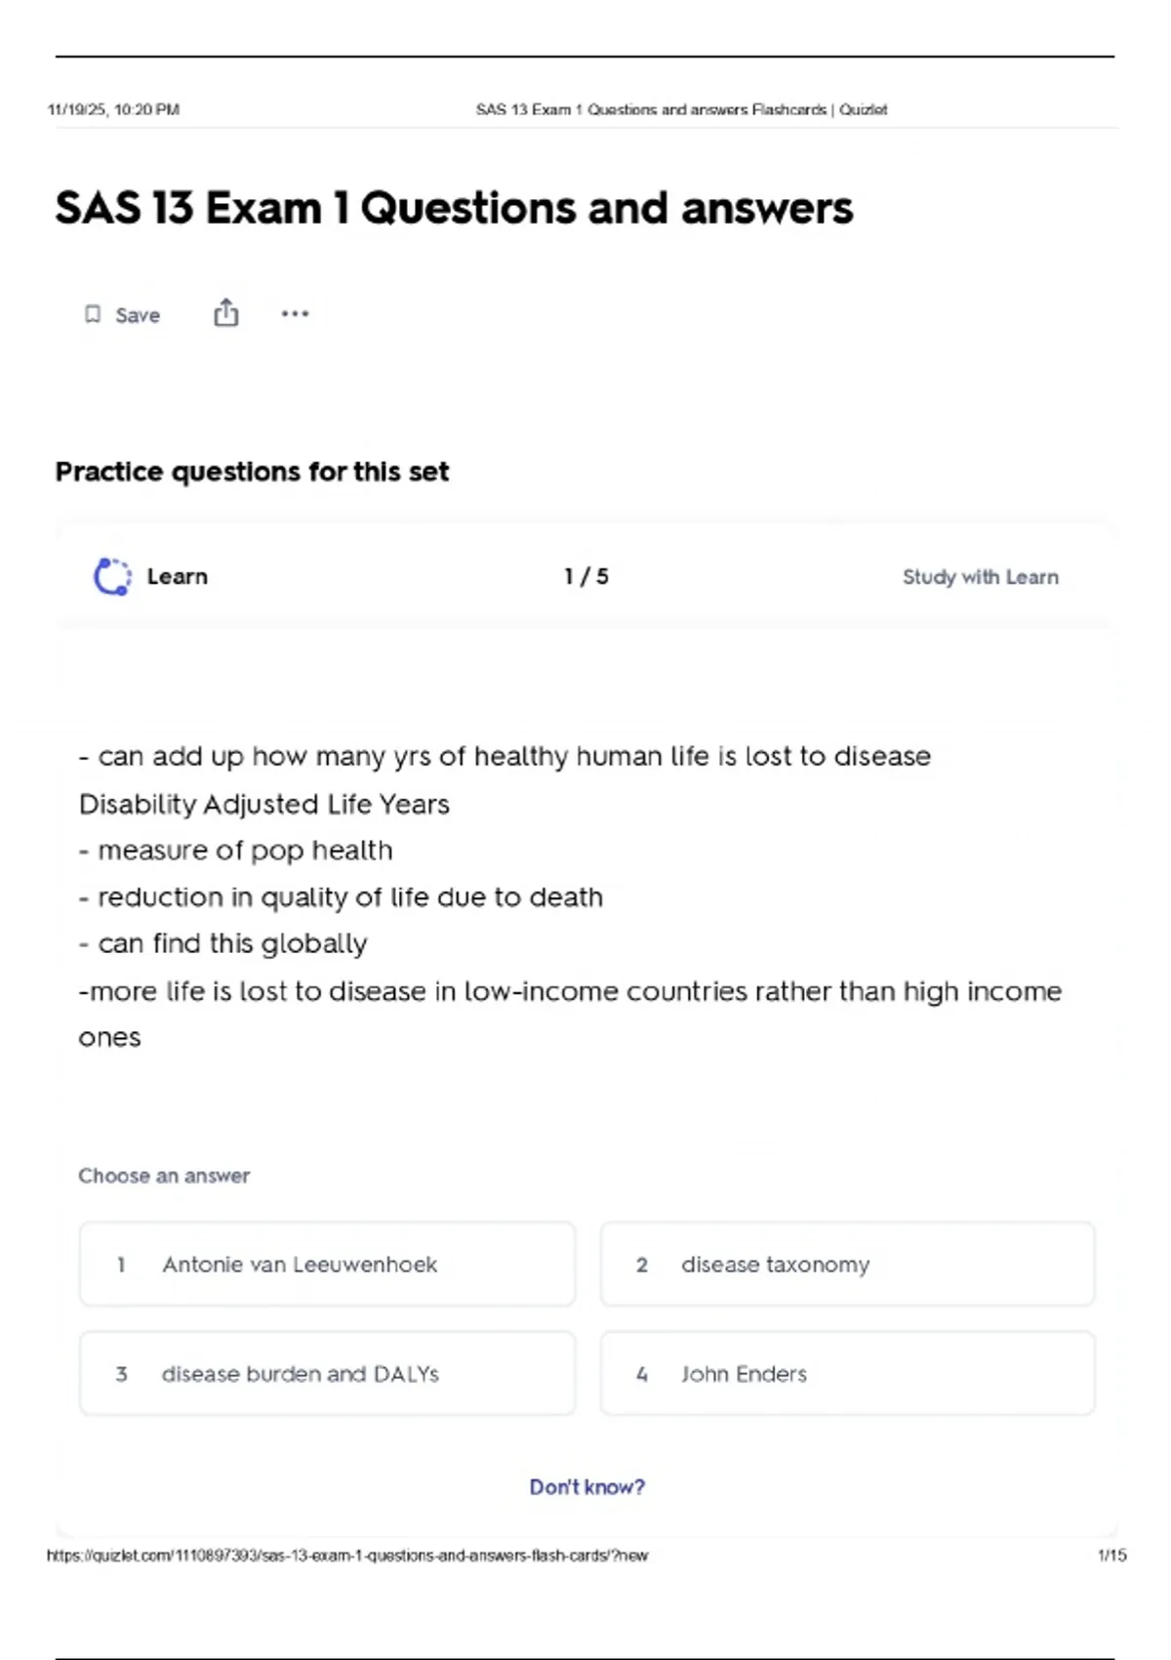Viewport: 1171px width, 1660px height.
Task: Pick the "disease burden and DALYs" answer
Action: 327,1374
